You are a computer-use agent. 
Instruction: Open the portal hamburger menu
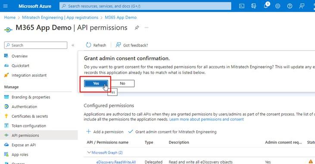[6, 6]
